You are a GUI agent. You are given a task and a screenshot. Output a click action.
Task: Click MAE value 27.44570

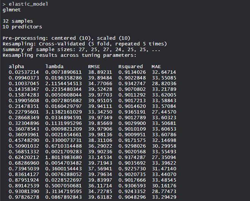pyautogui.click(x=164, y=112)
